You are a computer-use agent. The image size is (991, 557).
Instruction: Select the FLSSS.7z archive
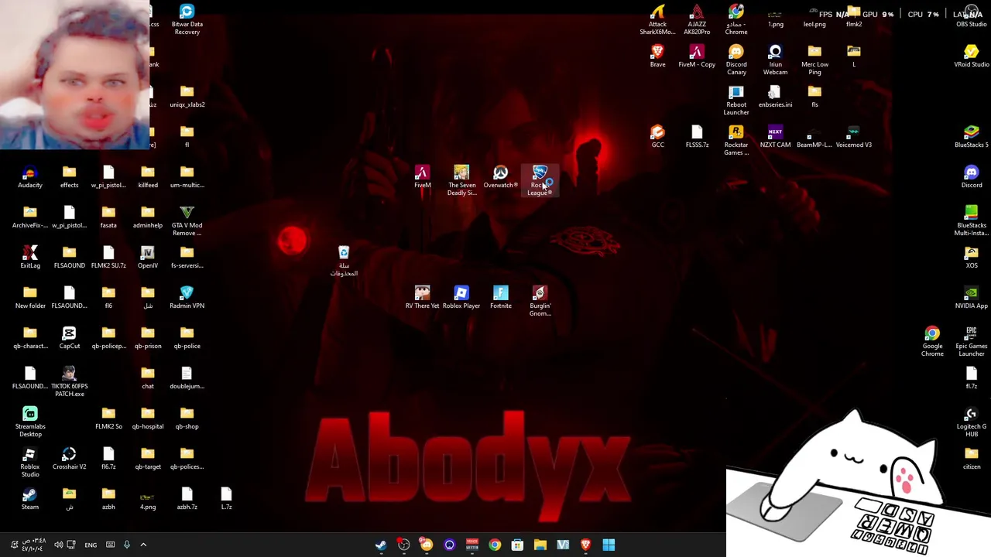[x=697, y=136]
